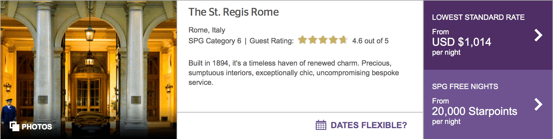Select the SPG Free Nights panel
The width and height of the screenshot is (553, 139).
pyautogui.click(x=488, y=104)
